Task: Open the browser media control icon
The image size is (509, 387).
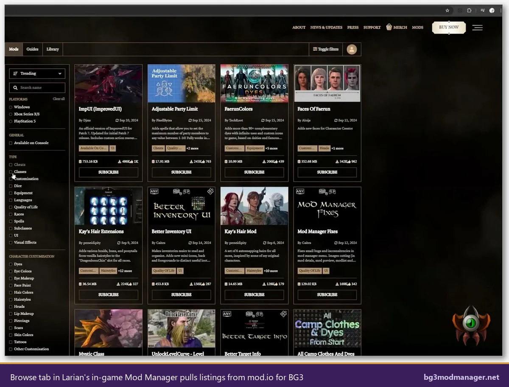Action: point(482,10)
